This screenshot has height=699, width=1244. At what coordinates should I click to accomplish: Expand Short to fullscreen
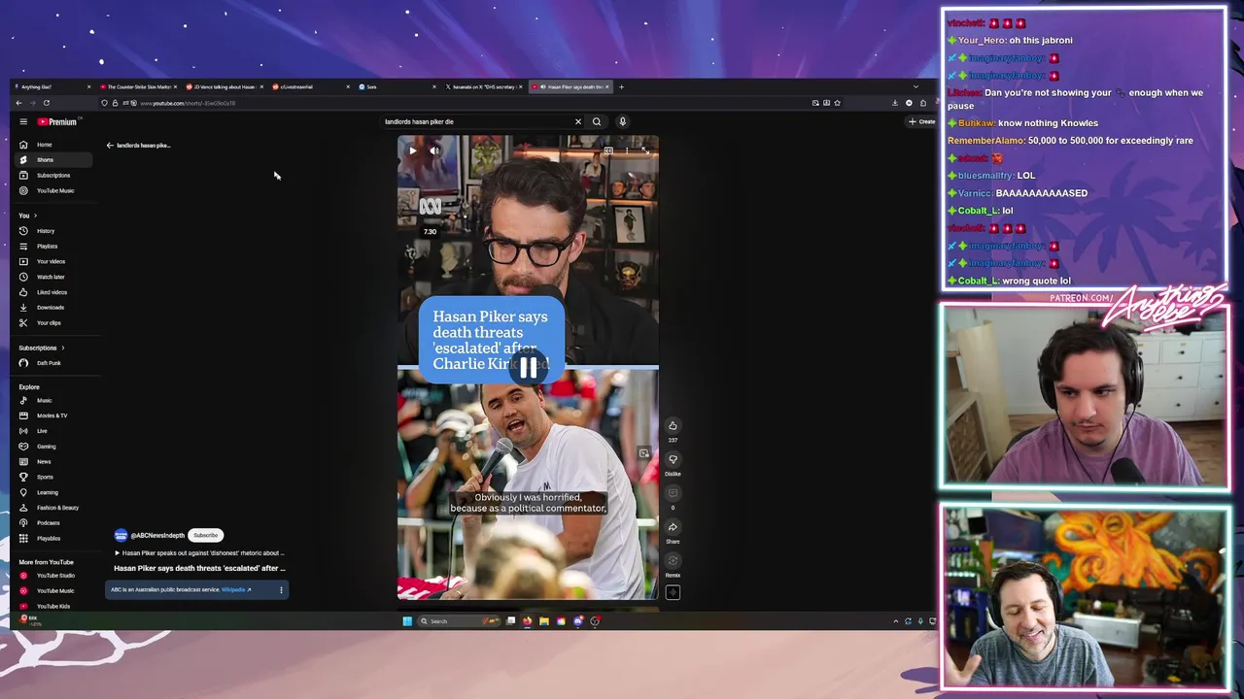(x=644, y=150)
